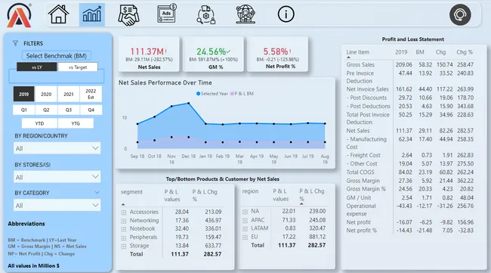491x273 pixels.
Task: Click the Dec 18 peak data point
Action: point(189,103)
